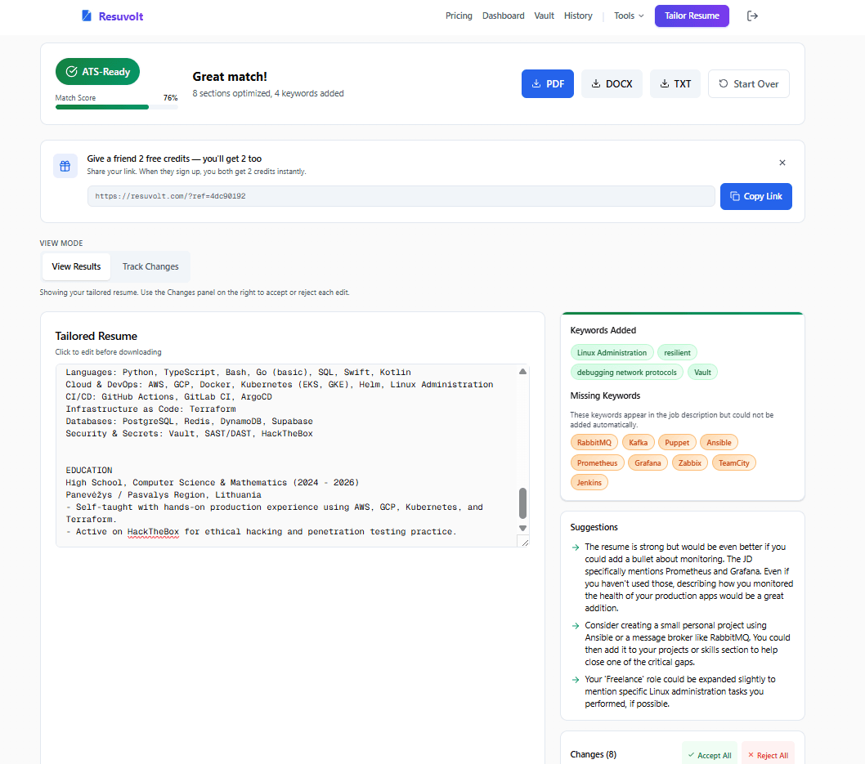Click the Accept All changes button
Image resolution: width=865 pixels, height=764 pixels.
click(x=709, y=753)
